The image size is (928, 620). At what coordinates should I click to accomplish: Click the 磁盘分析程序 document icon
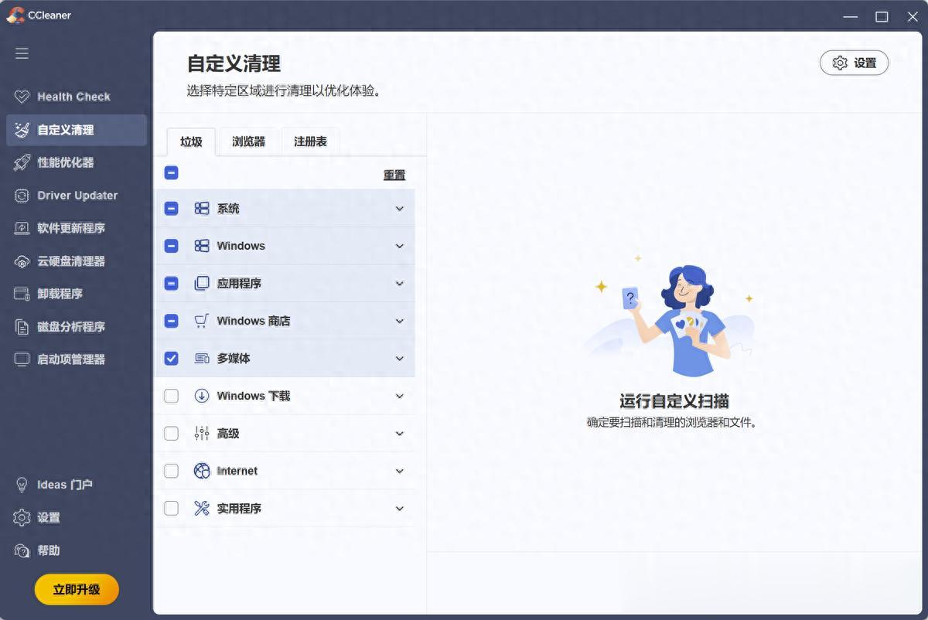pos(22,327)
